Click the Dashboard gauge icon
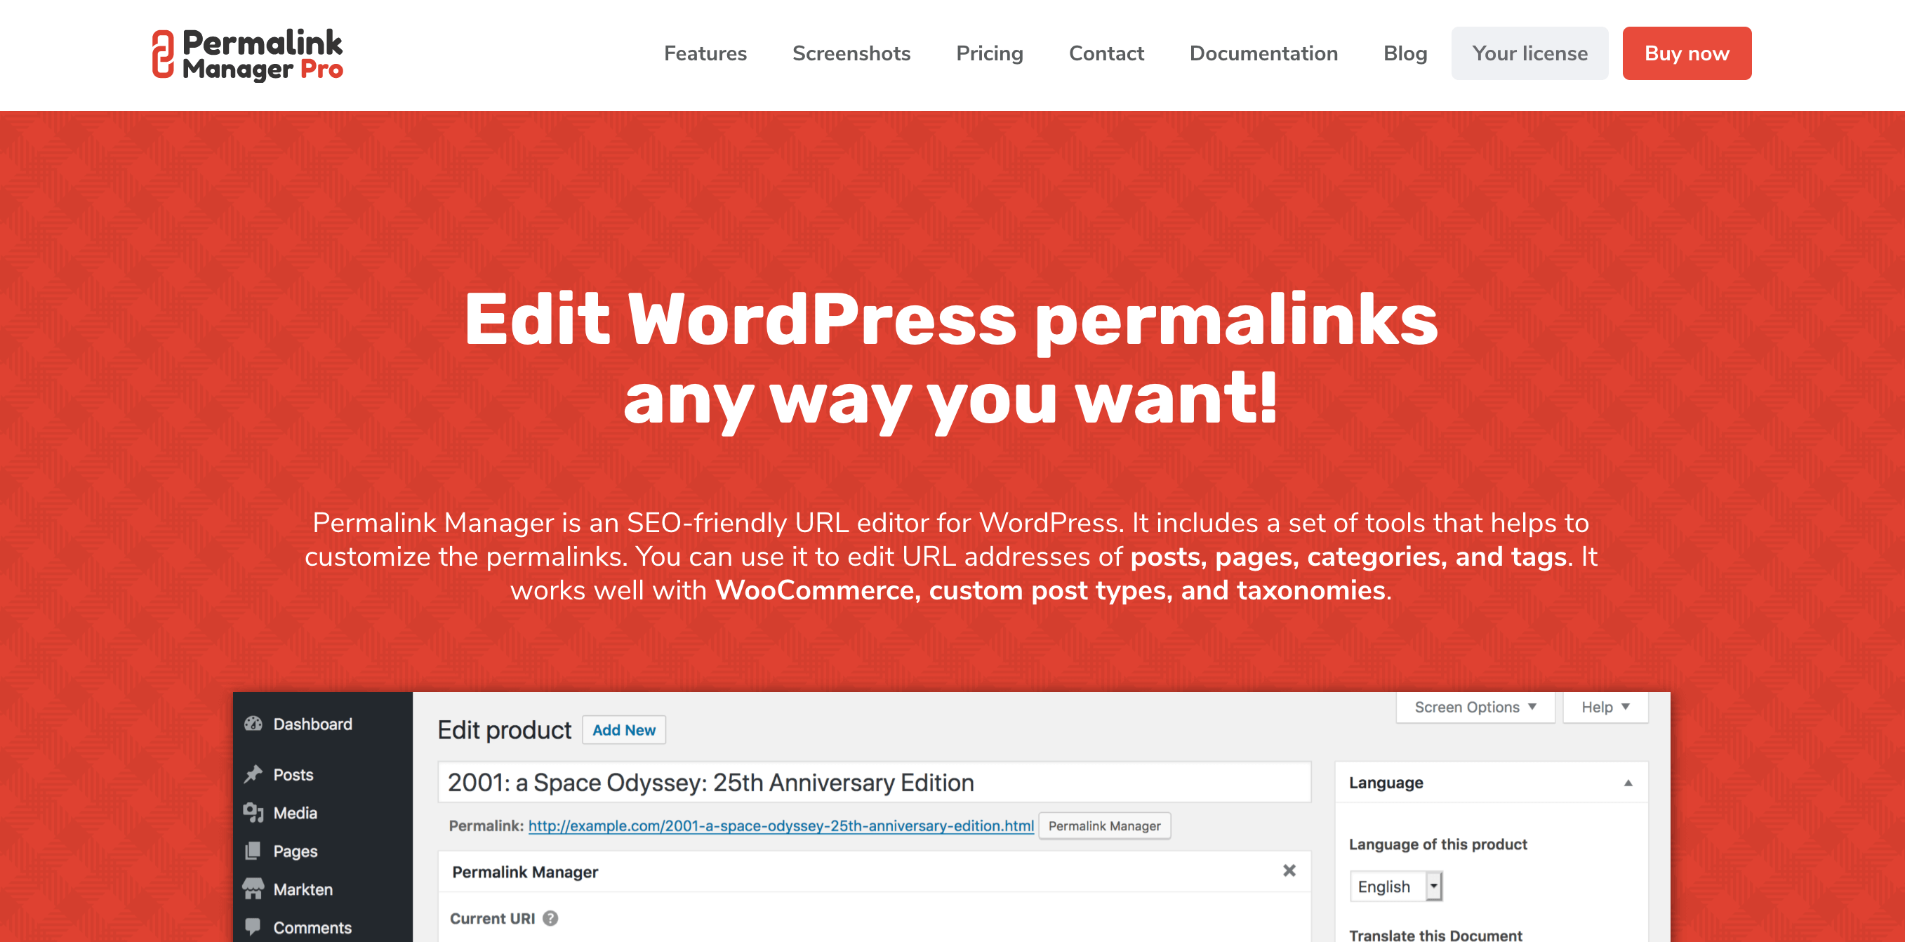 (x=253, y=724)
